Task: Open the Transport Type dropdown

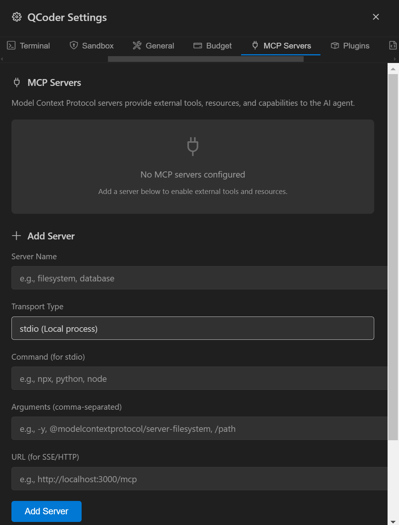Action: tap(193, 328)
